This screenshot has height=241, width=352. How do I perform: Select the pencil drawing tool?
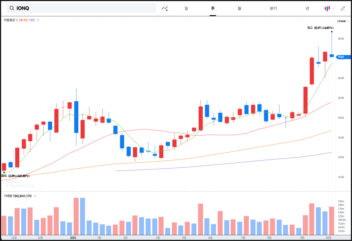343,8
